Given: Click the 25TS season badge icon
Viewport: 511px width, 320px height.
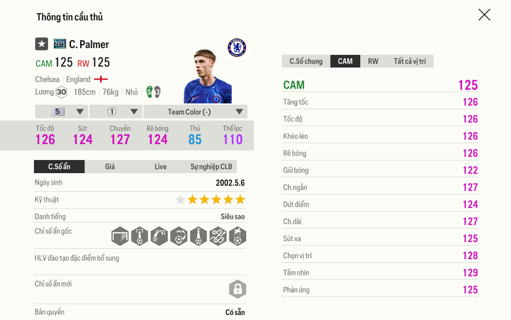Looking at the screenshot, I should pos(60,44).
